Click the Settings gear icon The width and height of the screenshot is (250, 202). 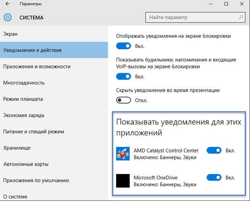(x=8, y=17)
